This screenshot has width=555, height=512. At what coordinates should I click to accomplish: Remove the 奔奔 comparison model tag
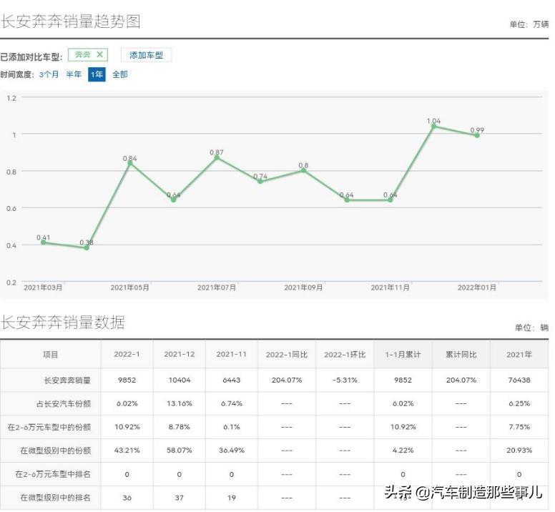point(100,54)
